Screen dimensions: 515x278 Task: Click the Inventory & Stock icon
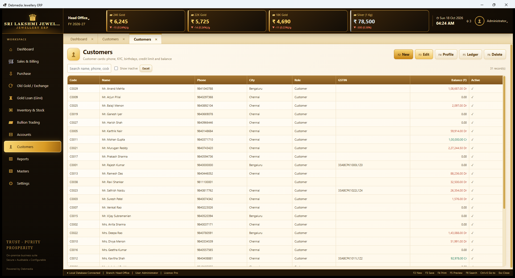click(11, 110)
